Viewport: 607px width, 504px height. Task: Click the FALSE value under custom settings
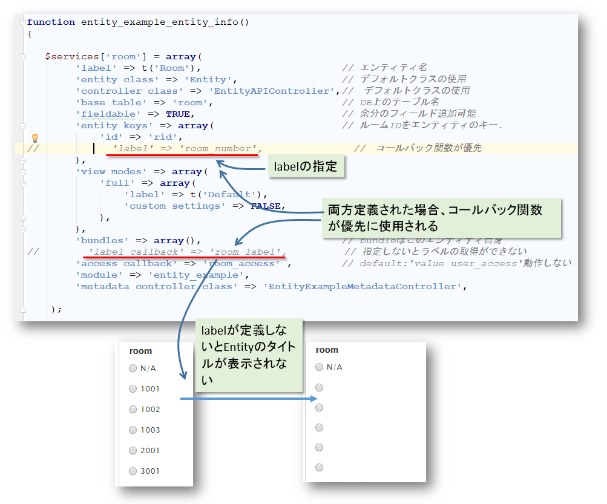point(266,206)
